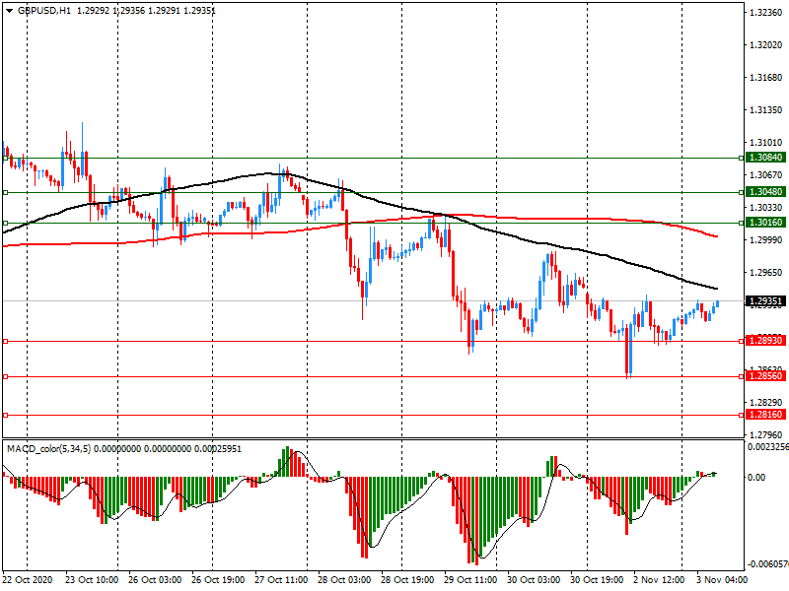
Task: Click the 1.30330 price scale value
Action: 766,208
